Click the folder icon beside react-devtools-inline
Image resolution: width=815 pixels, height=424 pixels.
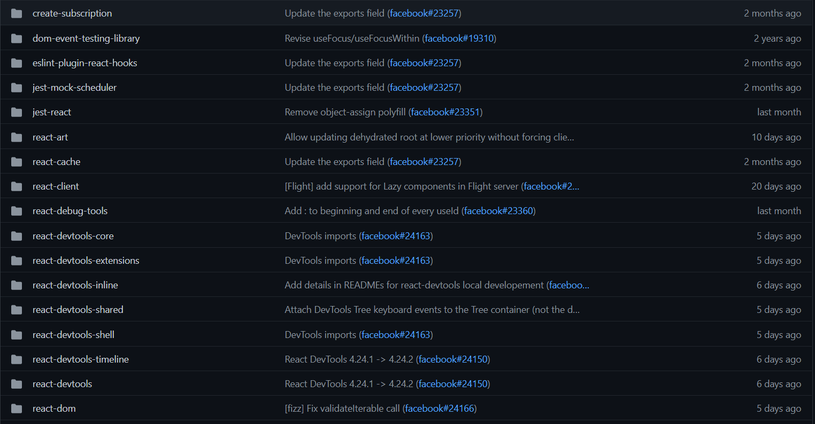click(17, 285)
